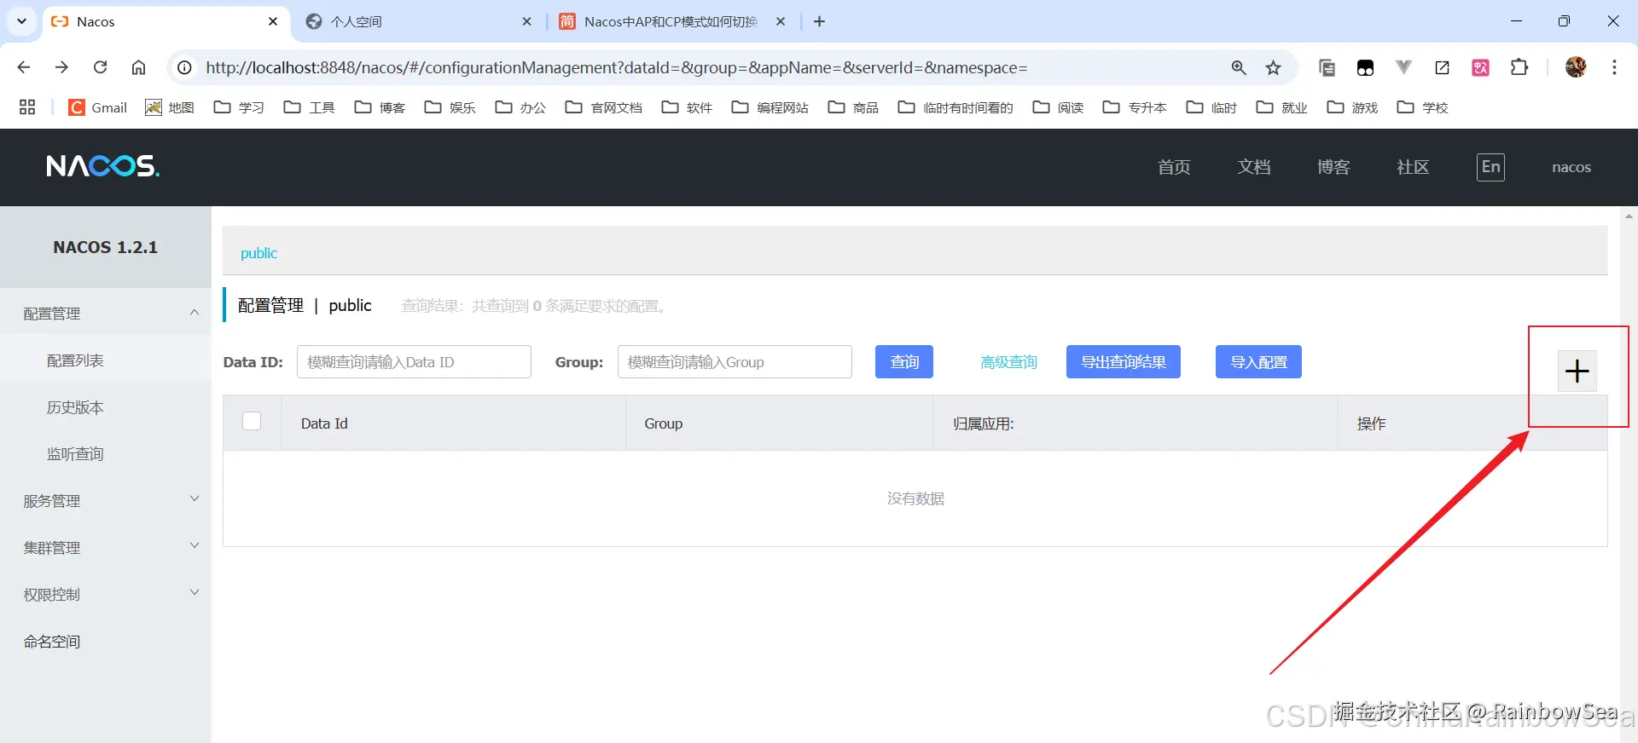The width and height of the screenshot is (1638, 743).
Task: Go forward in browser history
Action: coord(61,67)
